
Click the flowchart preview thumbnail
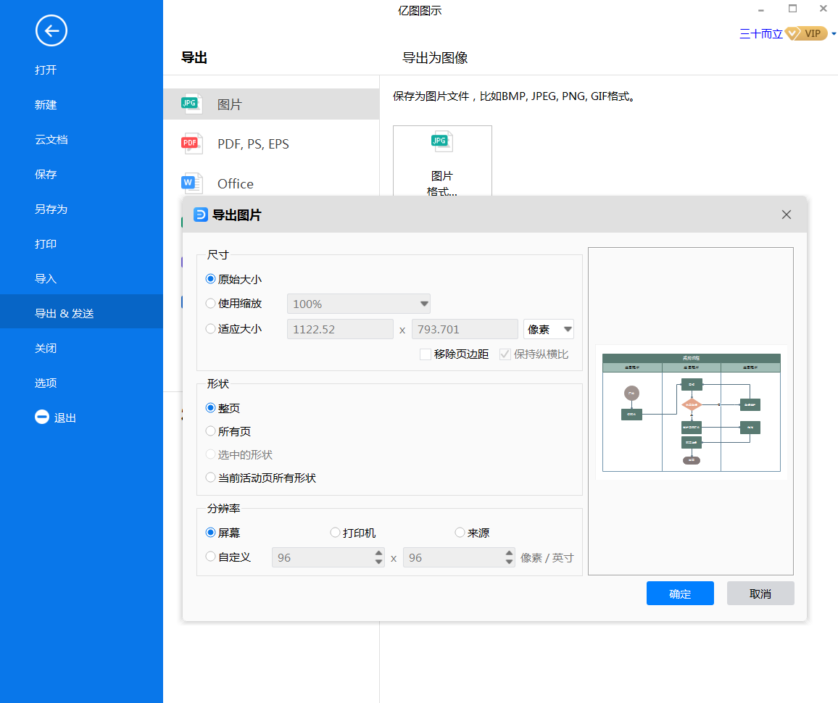pos(691,412)
